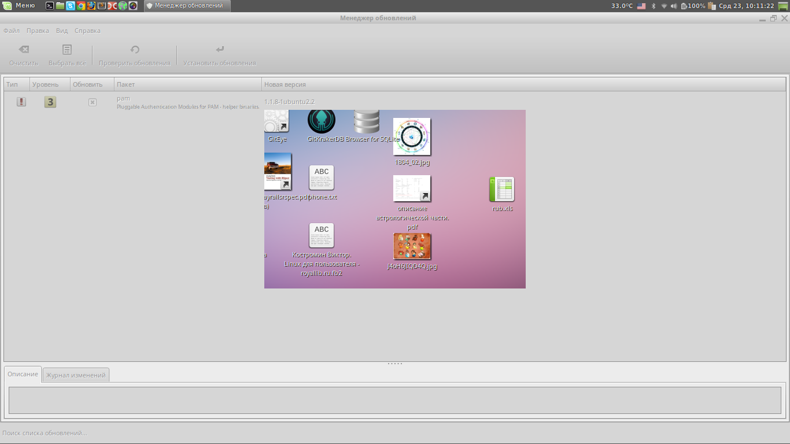
Task: Open the Bluetooth tray icon
Action: pyautogui.click(x=654, y=6)
